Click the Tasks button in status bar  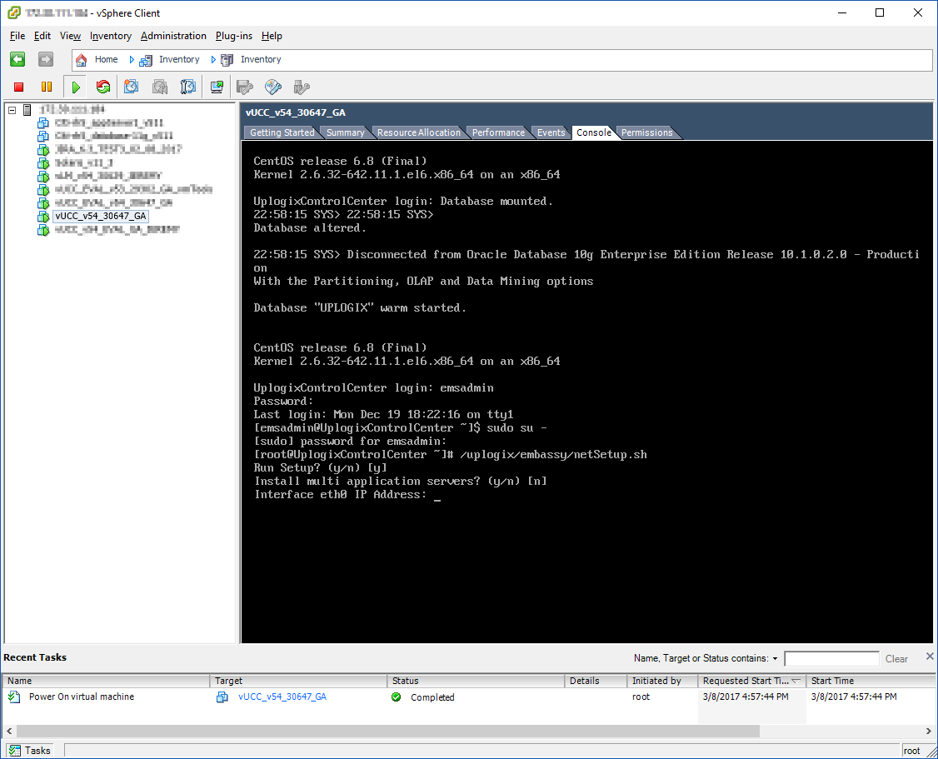(x=30, y=751)
